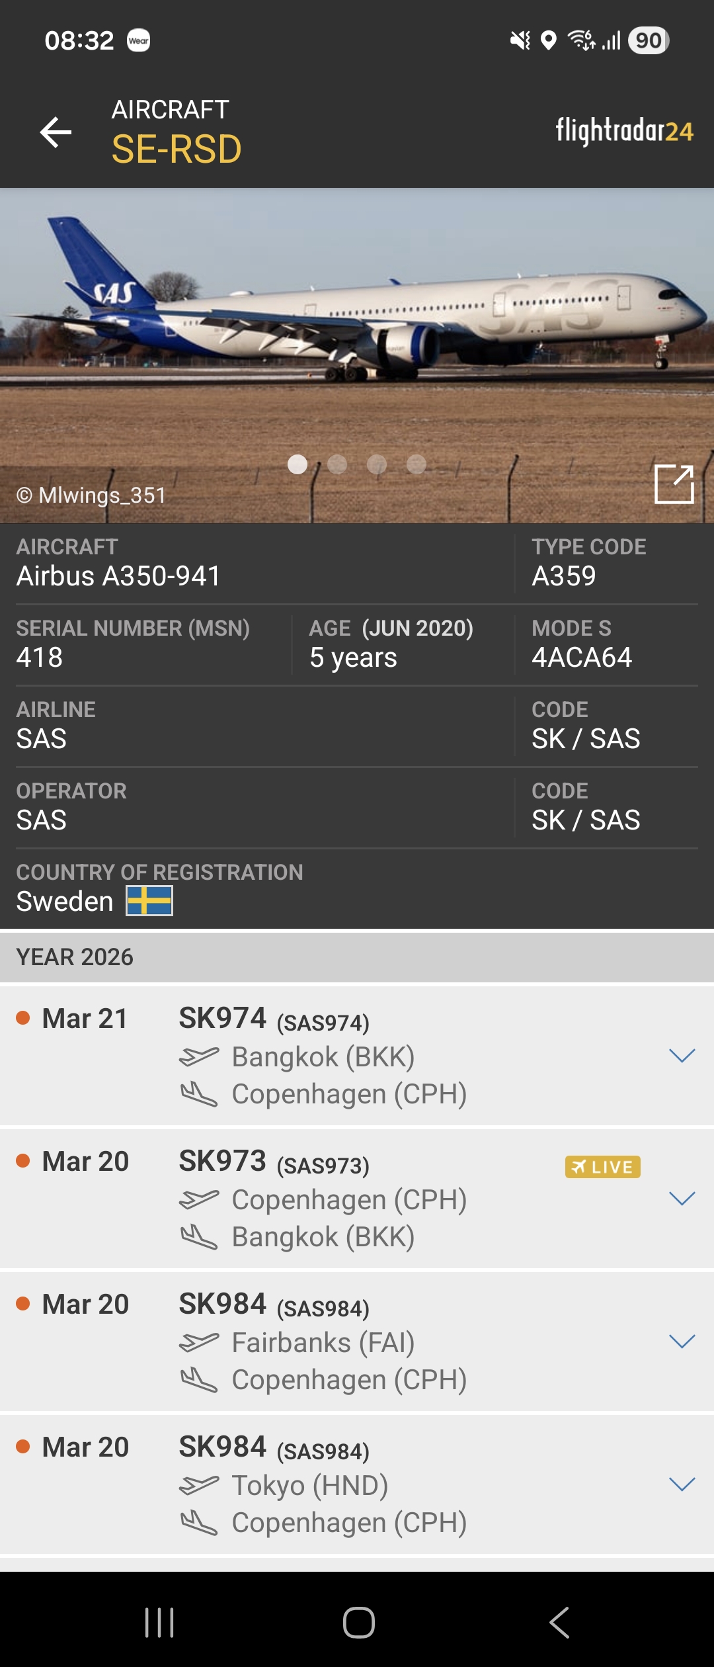Expand SK984 Fairbanks to Copenhagen flight
The height and width of the screenshot is (1667, 714).
coord(682,1341)
